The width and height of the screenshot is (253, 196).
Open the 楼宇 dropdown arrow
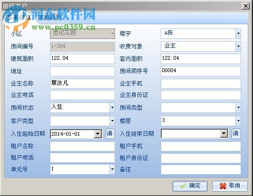(238, 34)
